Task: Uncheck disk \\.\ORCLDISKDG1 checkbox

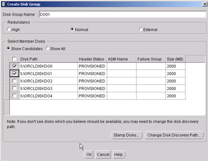Action: (x=15, y=73)
